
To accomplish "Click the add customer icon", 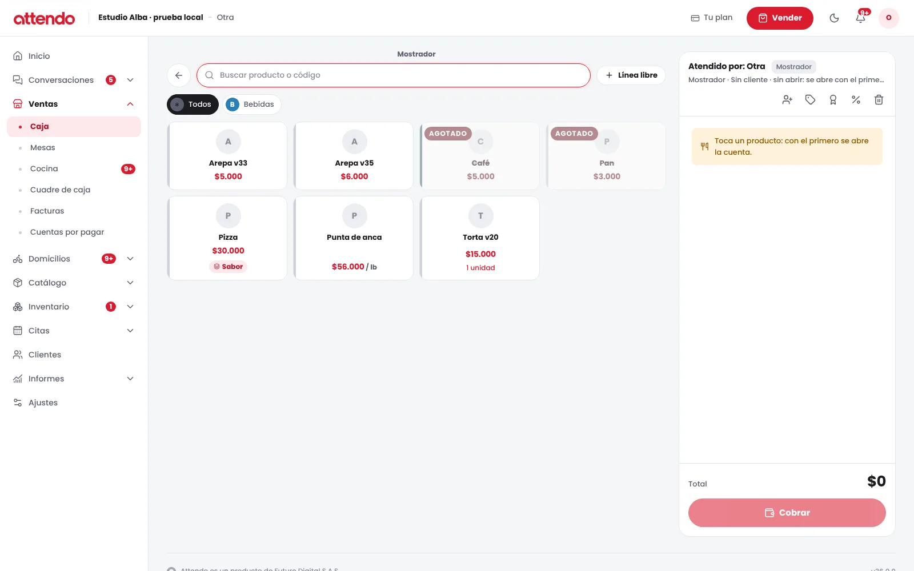I will click(787, 100).
